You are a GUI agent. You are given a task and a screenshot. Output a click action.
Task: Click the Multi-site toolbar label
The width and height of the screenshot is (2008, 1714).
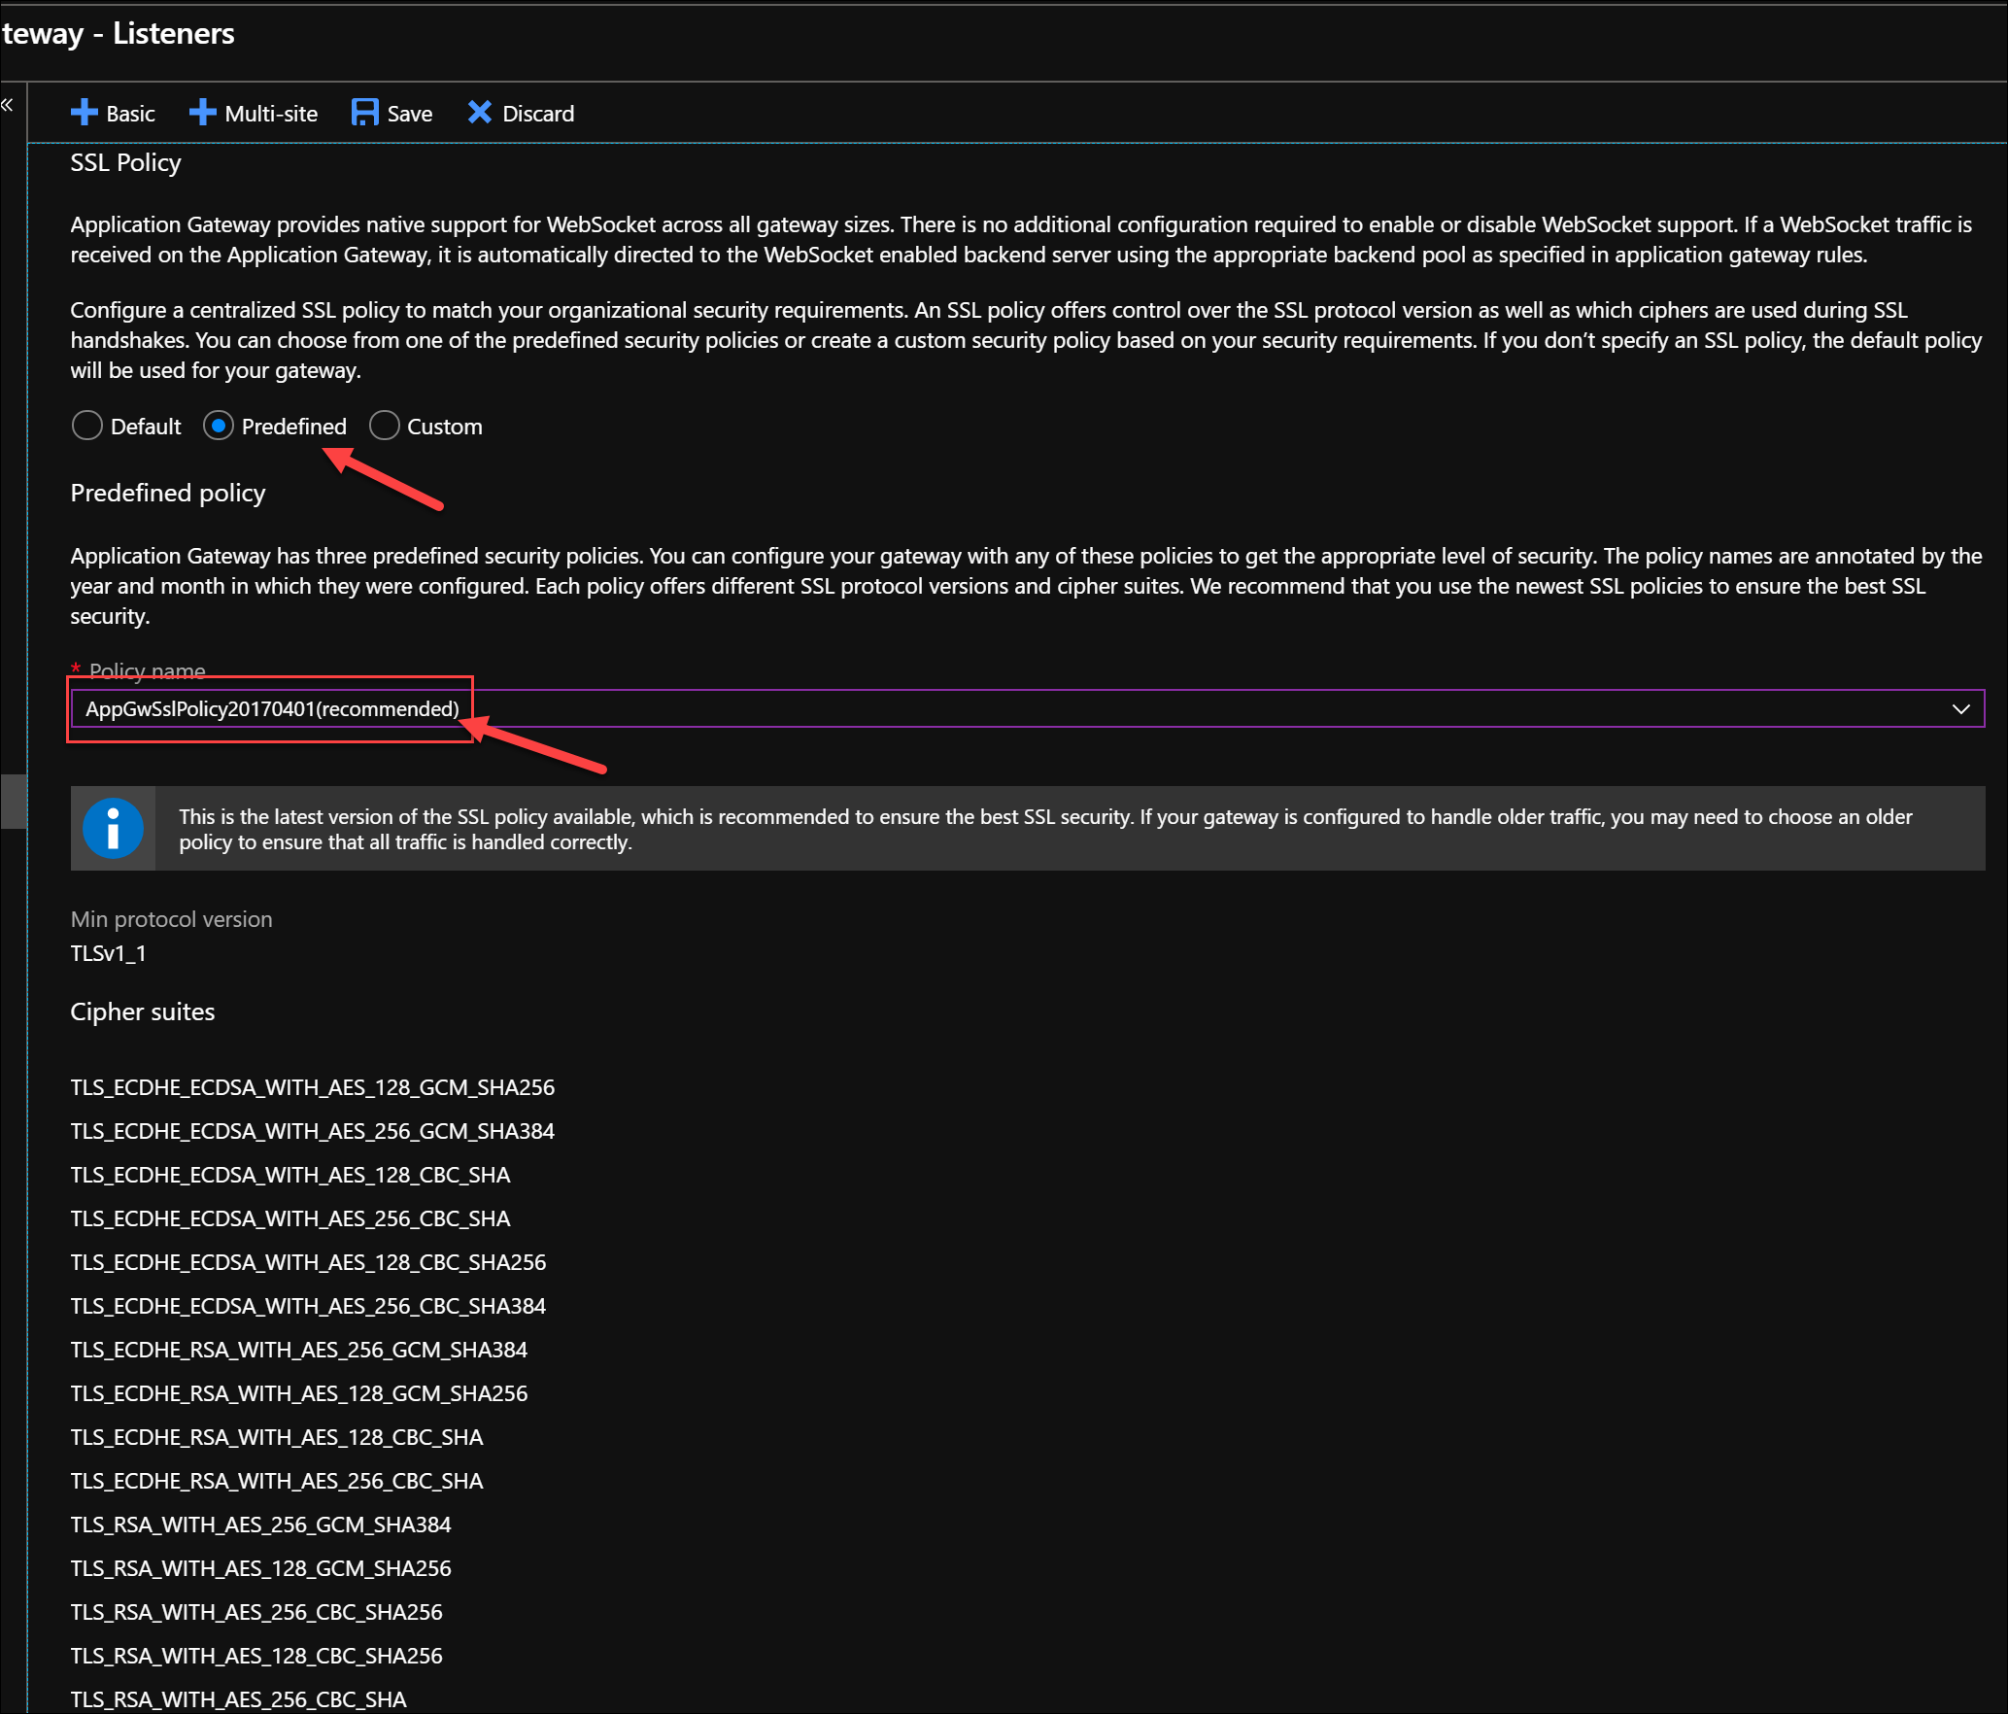[271, 114]
